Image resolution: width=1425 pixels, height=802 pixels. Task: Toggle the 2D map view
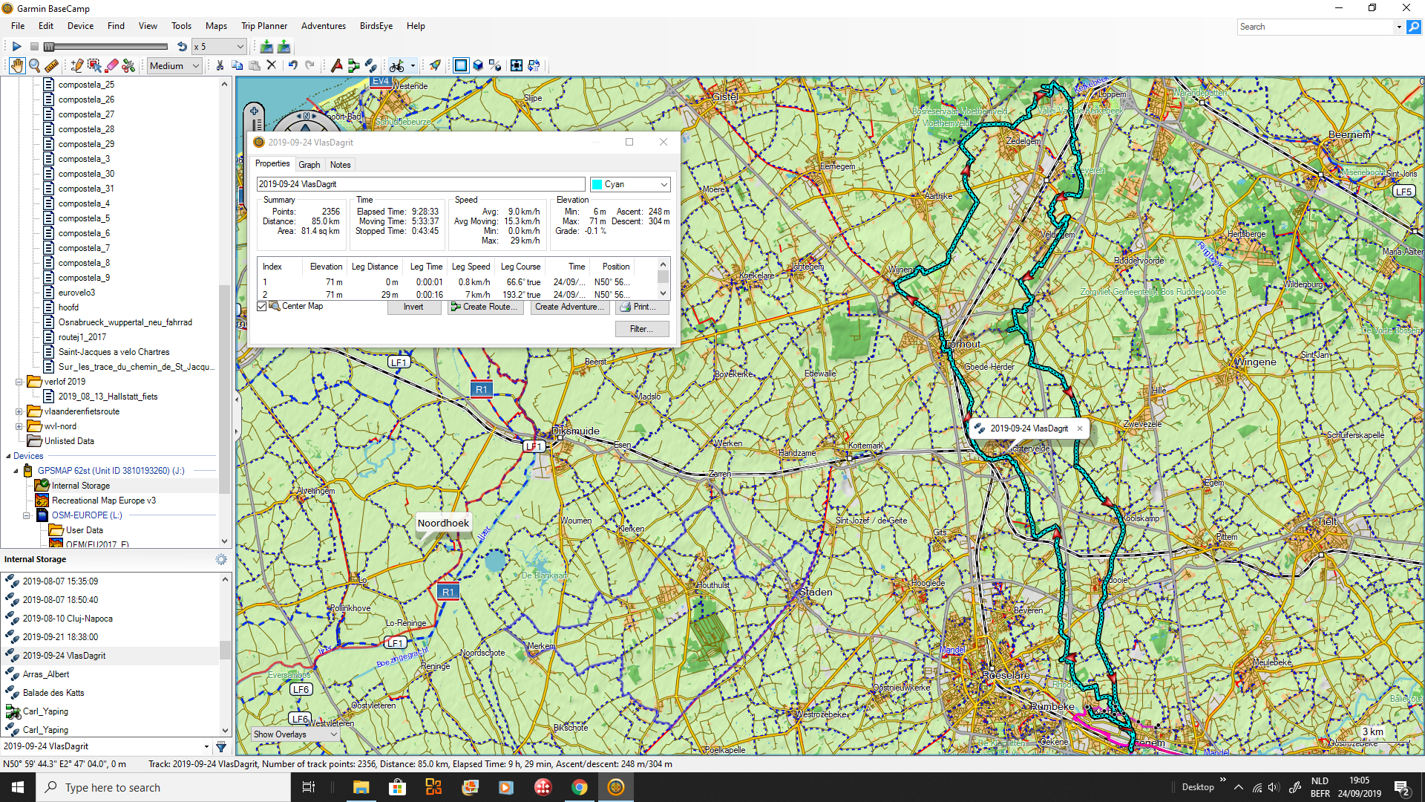pos(461,65)
